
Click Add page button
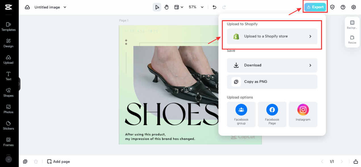click(59, 162)
